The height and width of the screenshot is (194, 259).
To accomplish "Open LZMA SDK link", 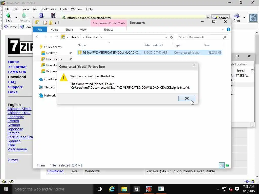I will 17,72.
